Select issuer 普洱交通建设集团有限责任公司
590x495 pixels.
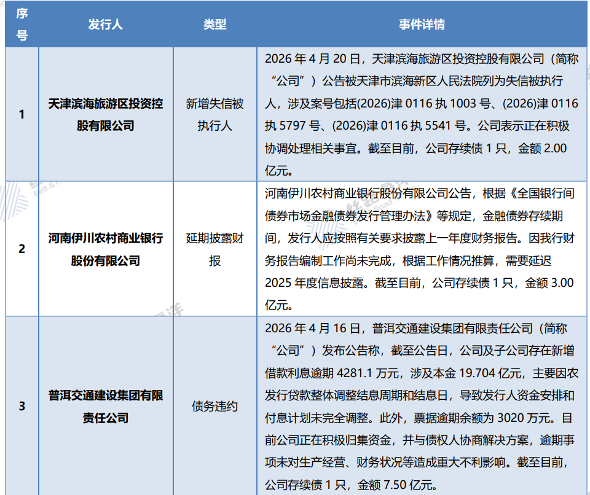pos(106,406)
